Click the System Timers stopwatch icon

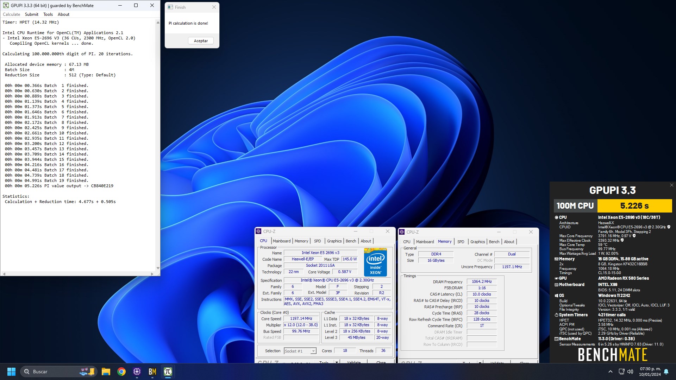pyautogui.click(x=556, y=315)
